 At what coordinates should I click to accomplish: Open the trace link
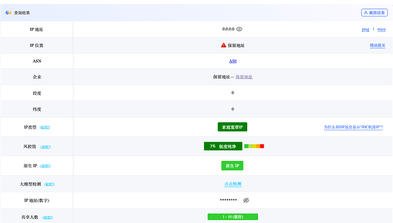click(382, 29)
